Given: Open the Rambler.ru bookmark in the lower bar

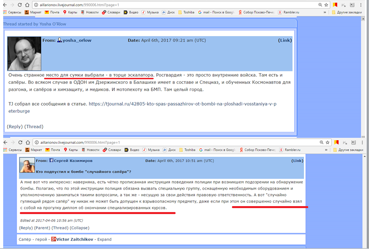Looking at the screenshot, I should pos(290,150).
